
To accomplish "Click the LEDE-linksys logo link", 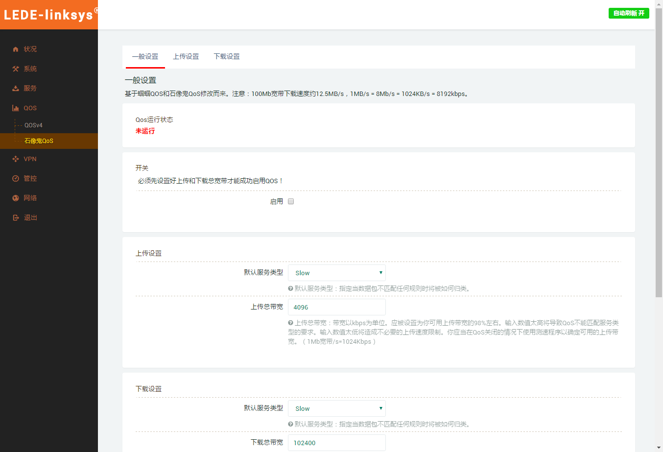I will pos(48,15).
